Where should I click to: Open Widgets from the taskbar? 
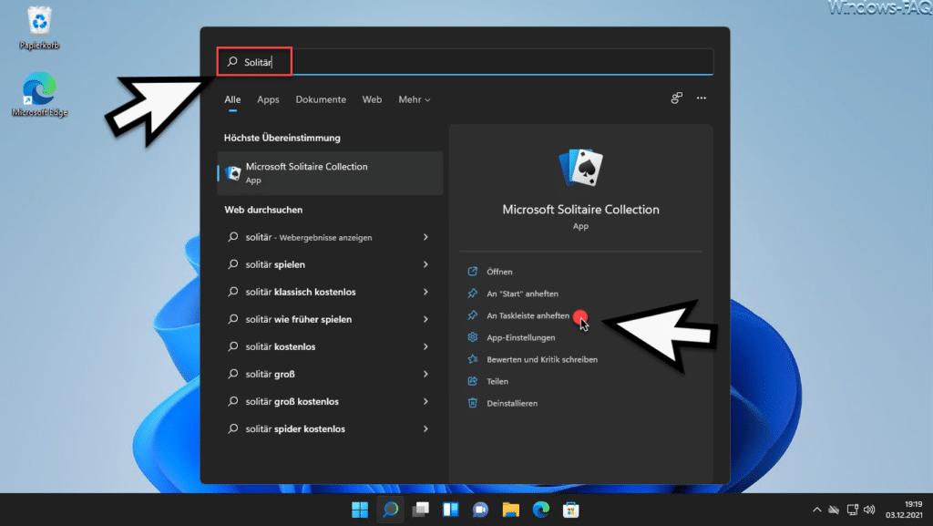(x=450, y=510)
